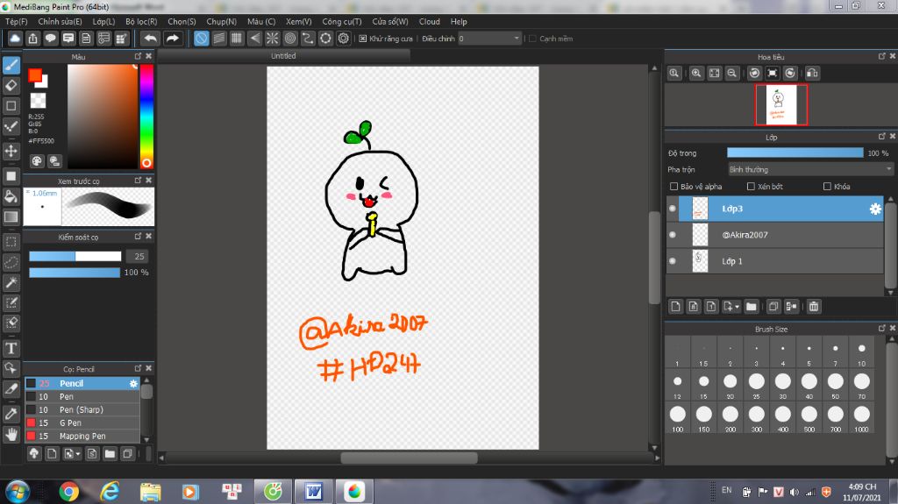This screenshot has height=504, width=898.
Task: Expand the add-brush dropdown in brush panel
Action: click(78, 454)
